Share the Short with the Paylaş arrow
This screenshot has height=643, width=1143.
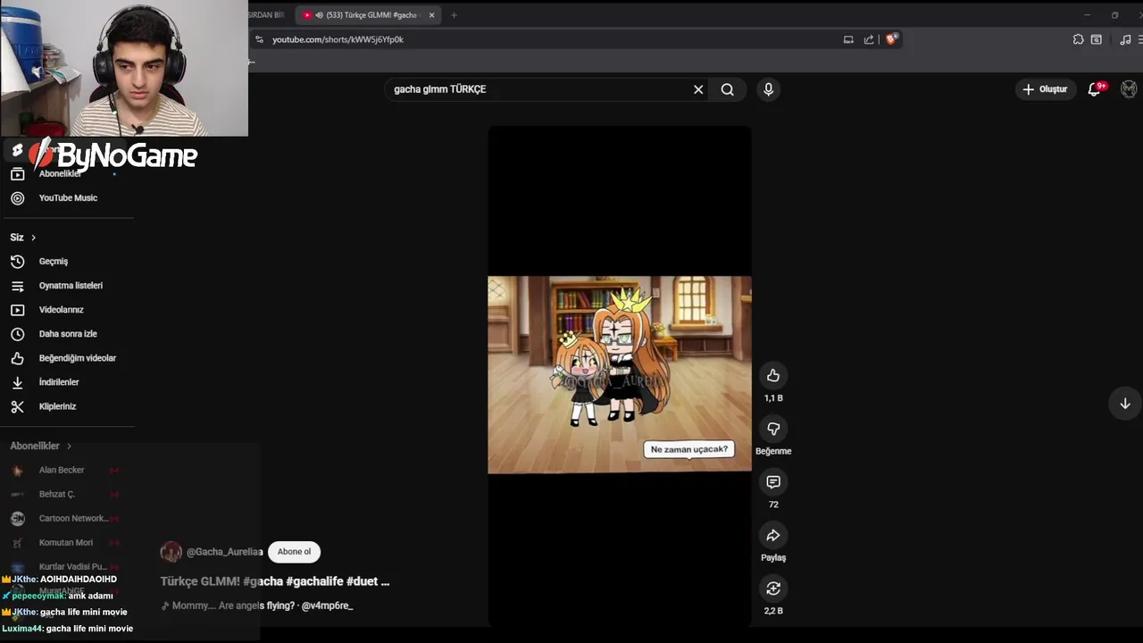(x=773, y=535)
